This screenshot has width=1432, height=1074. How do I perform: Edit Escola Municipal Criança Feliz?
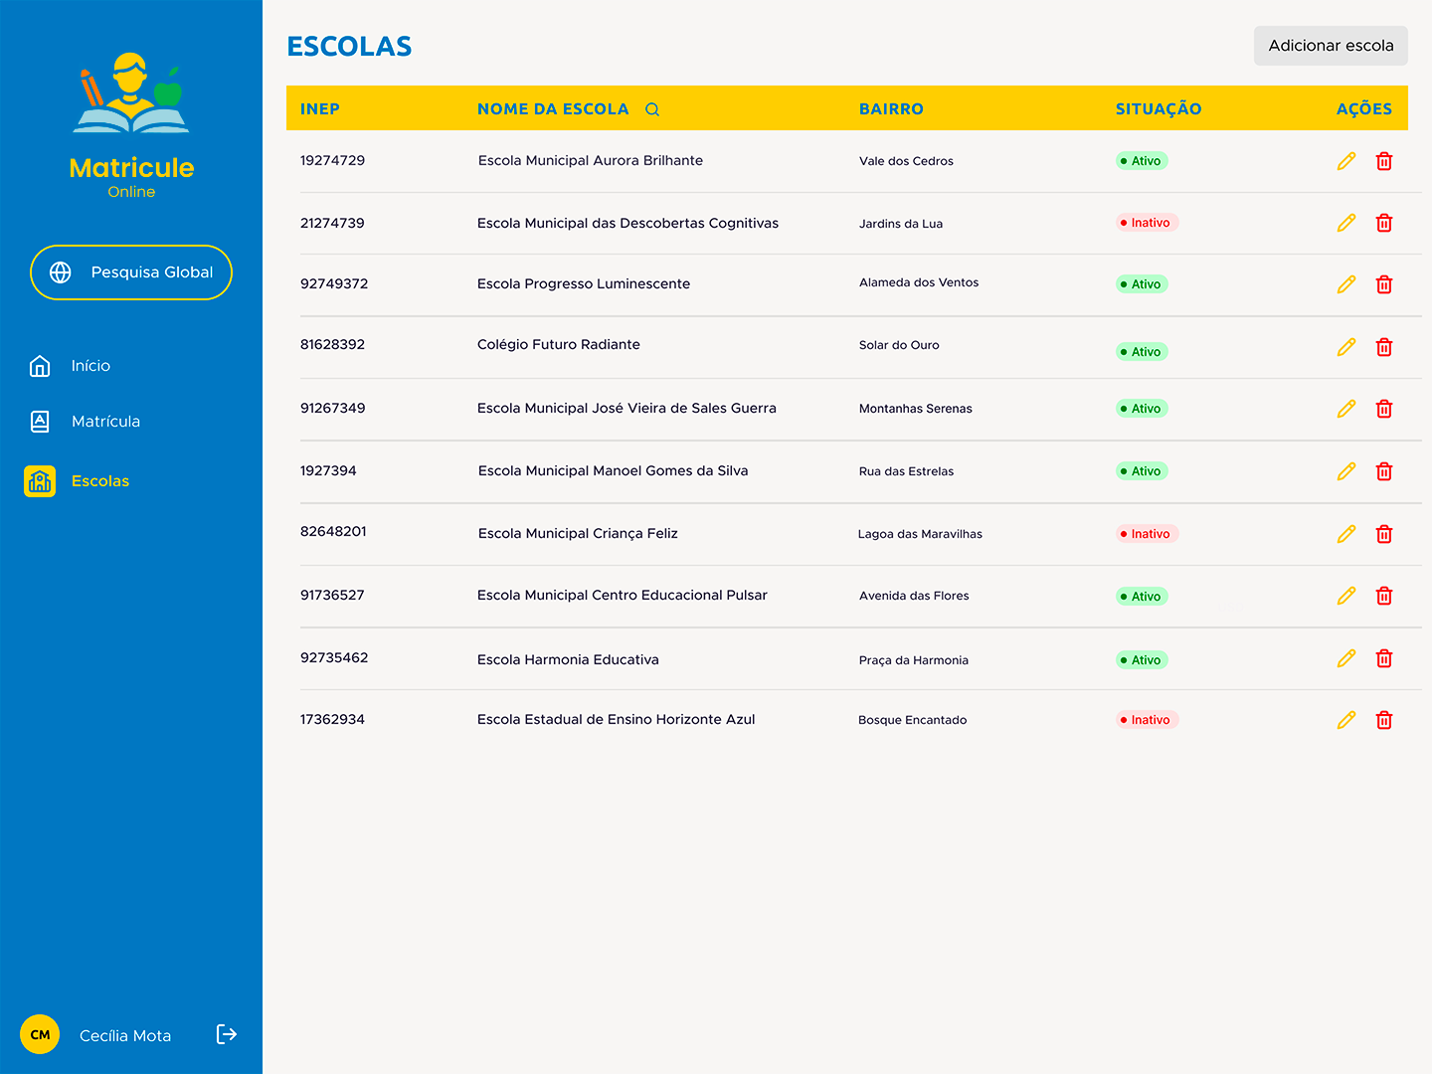(x=1346, y=534)
